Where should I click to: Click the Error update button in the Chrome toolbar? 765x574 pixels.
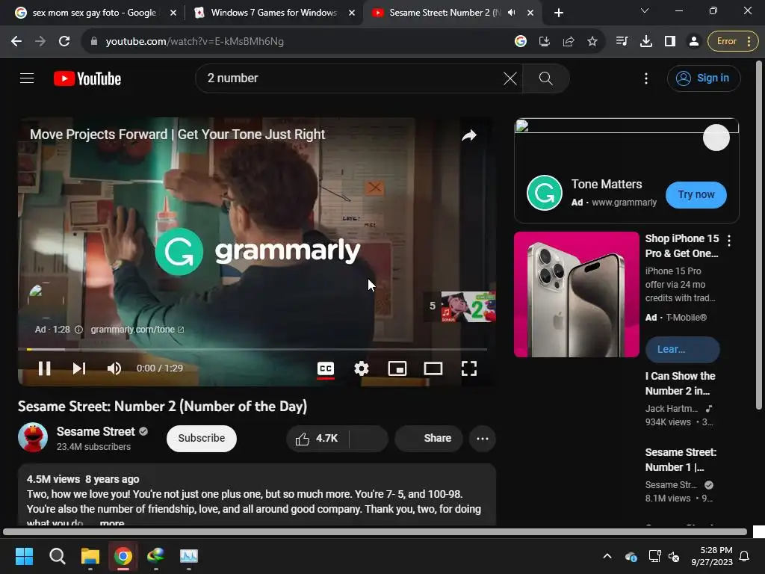tap(734, 42)
